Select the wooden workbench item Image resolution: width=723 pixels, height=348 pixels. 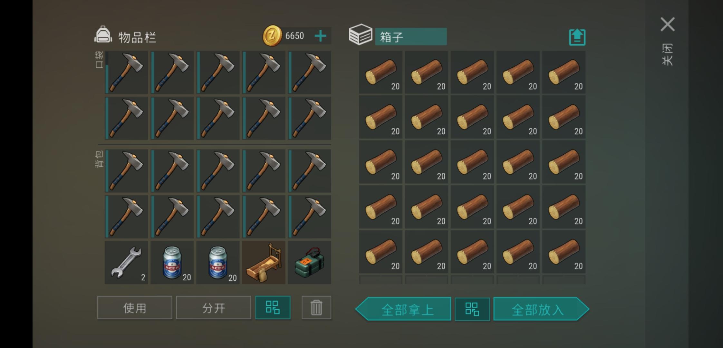[264, 263]
